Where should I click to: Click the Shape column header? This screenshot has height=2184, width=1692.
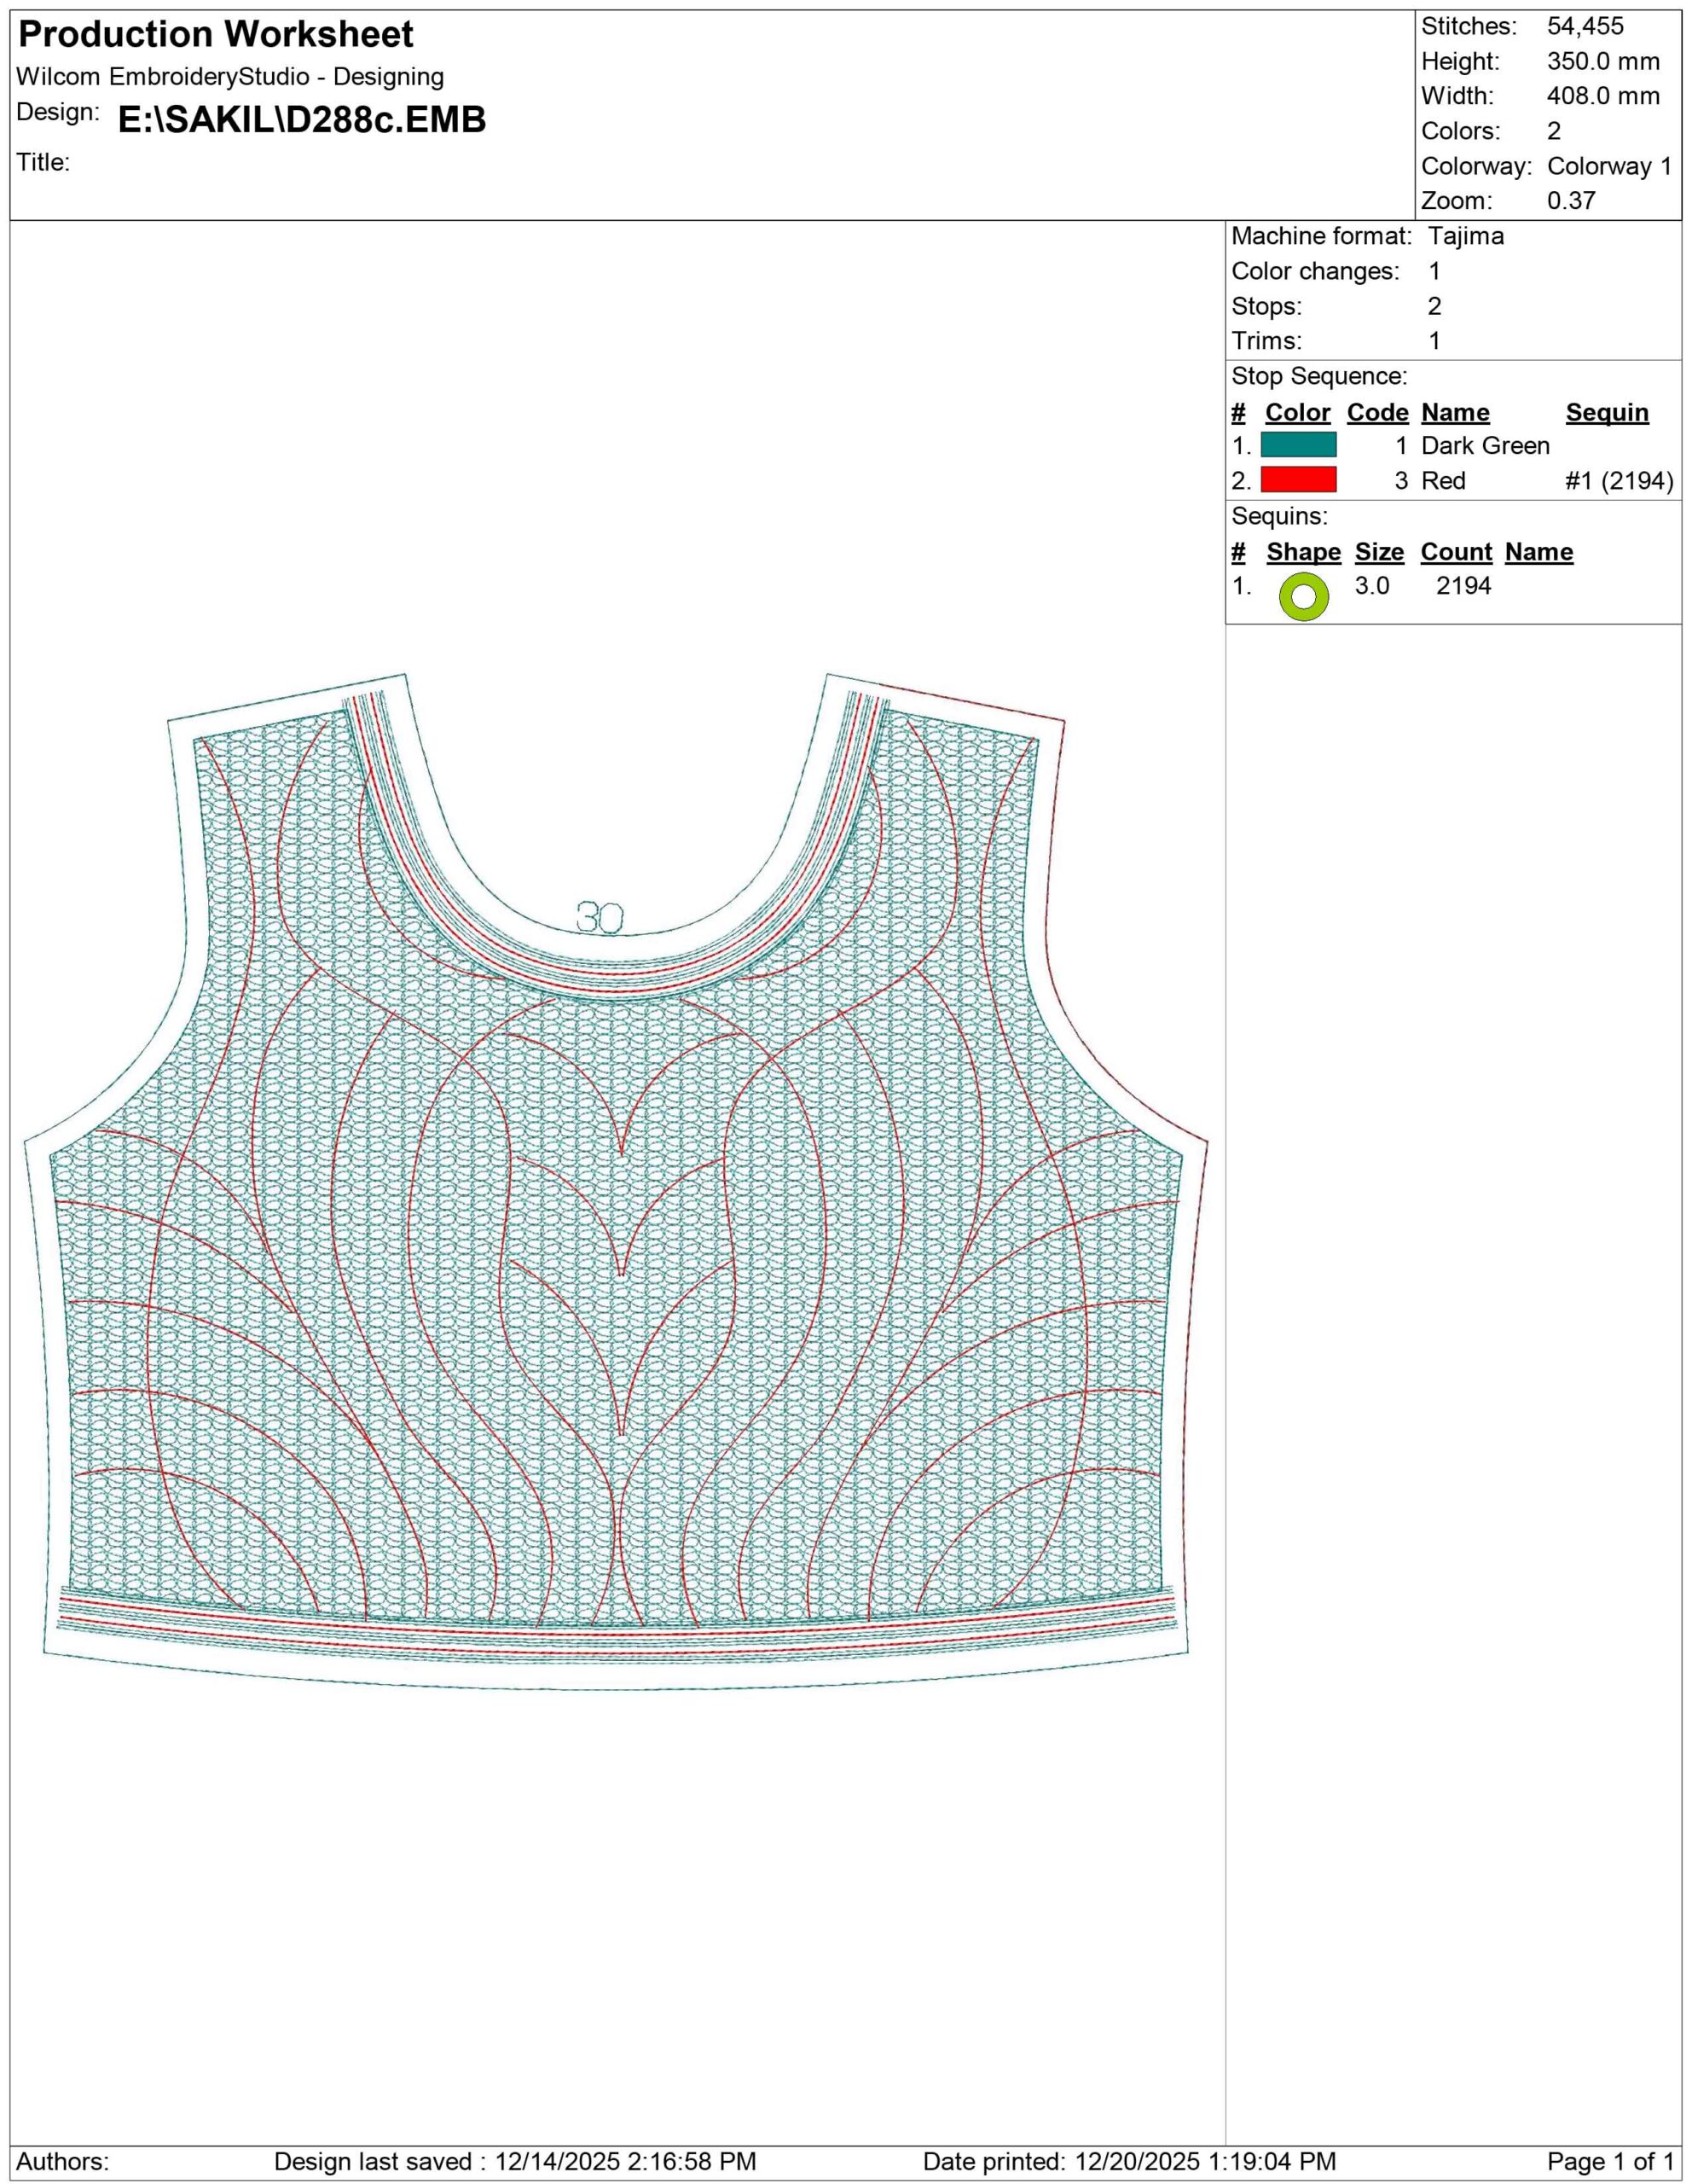point(1302,552)
